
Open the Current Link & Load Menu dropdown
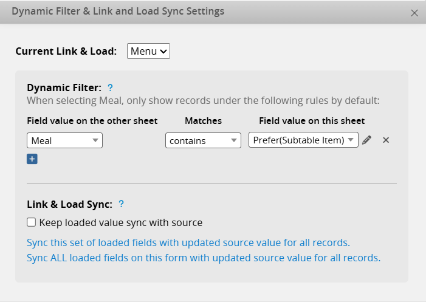[148, 52]
